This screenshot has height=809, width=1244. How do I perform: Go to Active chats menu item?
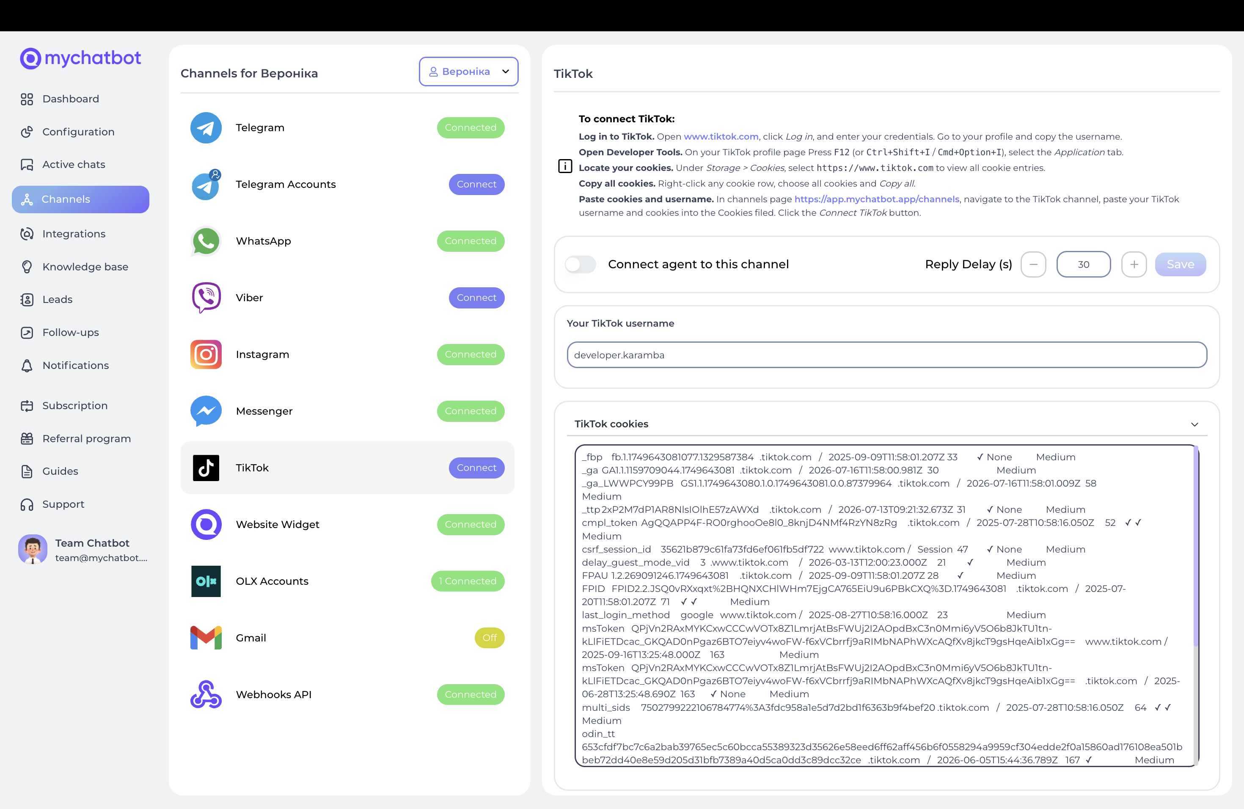click(73, 165)
